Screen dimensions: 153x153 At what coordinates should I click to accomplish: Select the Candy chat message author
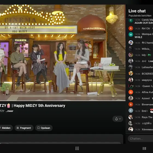[147, 20]
